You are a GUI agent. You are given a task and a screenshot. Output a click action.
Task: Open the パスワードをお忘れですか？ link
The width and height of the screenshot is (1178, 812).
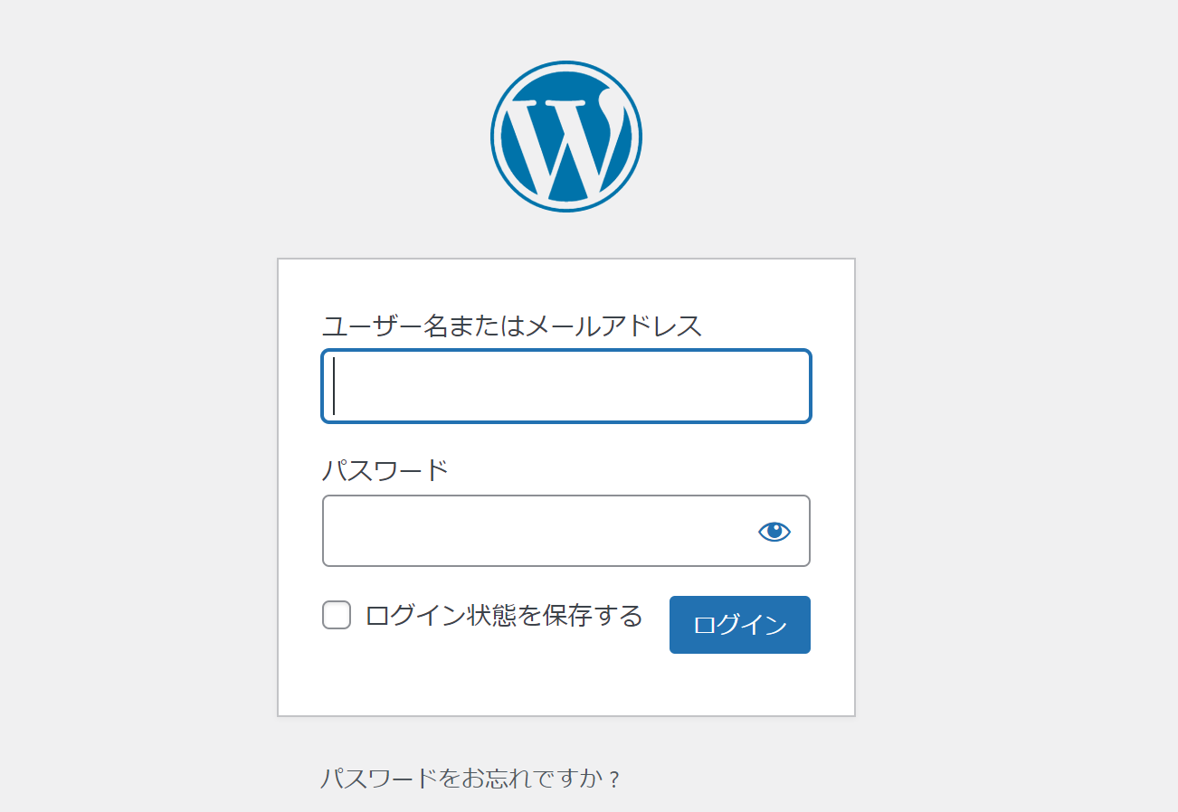click(x=470, y=779)
